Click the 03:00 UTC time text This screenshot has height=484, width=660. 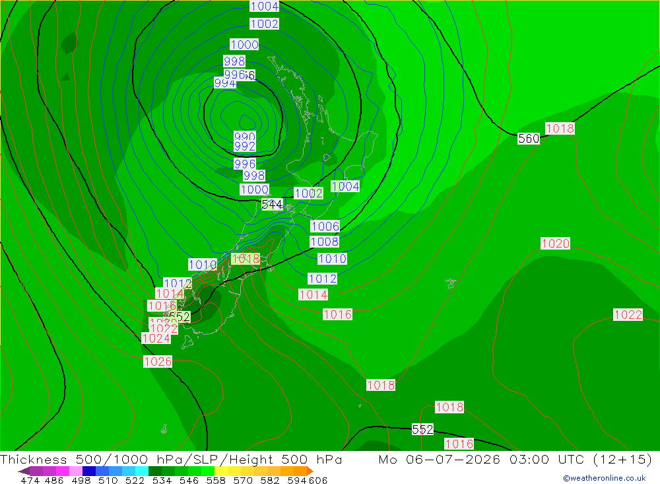pyautogui.click(x=548, y=459)
